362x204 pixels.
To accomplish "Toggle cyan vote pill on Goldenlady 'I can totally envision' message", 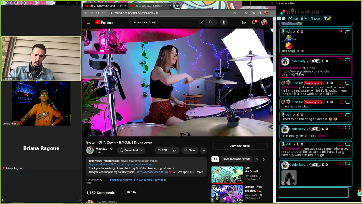I will [348, 127].
